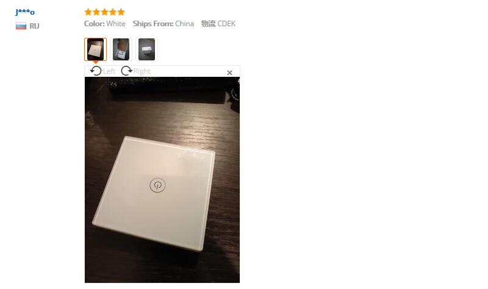Click the 'Left' rotate label

click(109, 71)
